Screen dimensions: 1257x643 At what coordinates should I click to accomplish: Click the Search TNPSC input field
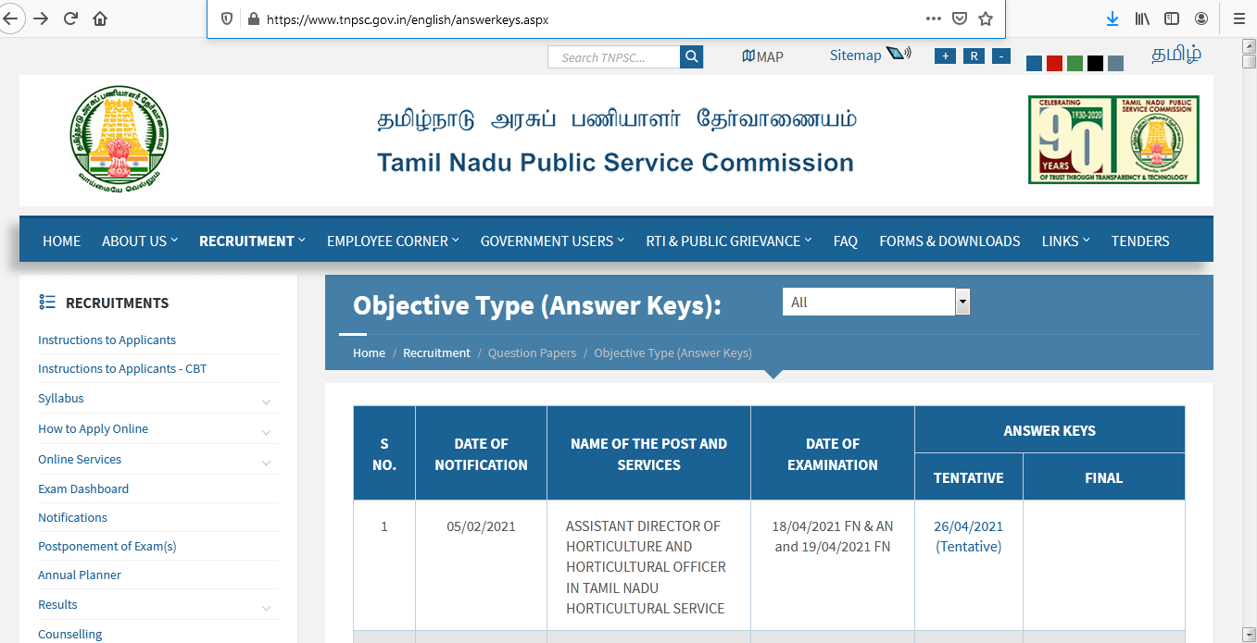pyautogui.click(x=615, y=57)
